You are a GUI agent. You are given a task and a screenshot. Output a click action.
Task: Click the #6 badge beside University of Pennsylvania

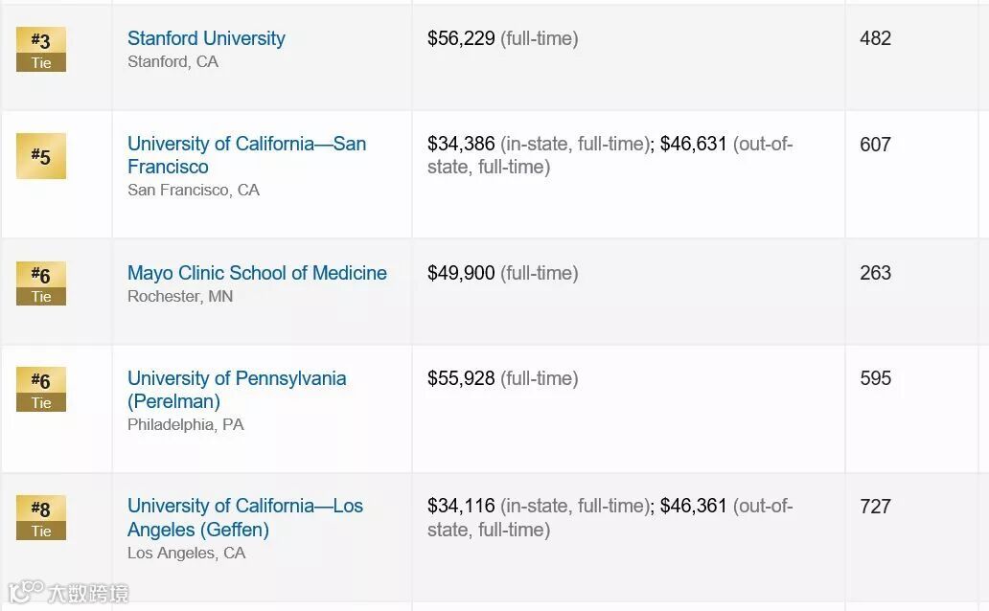click(x=41, y=390)
